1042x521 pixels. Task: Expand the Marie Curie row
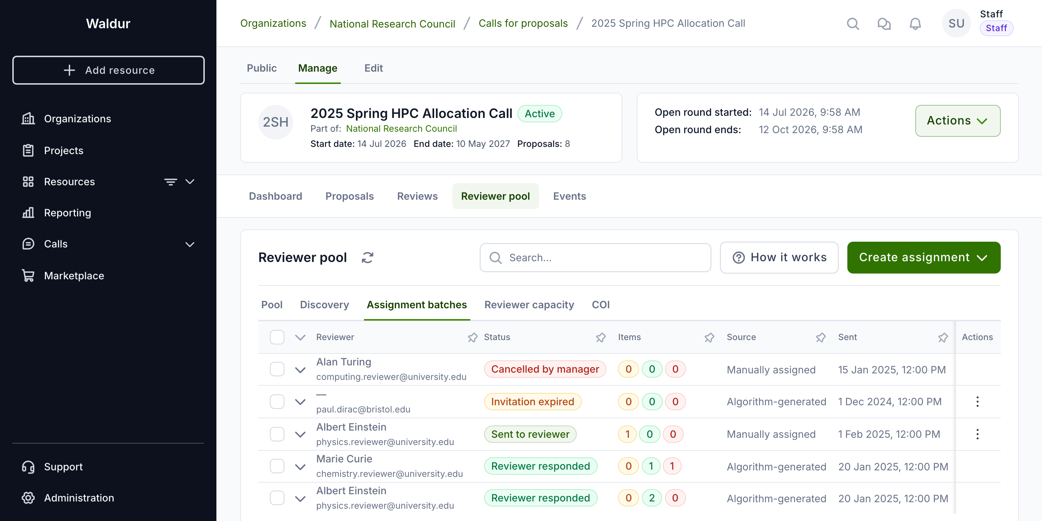click(300, 467)
